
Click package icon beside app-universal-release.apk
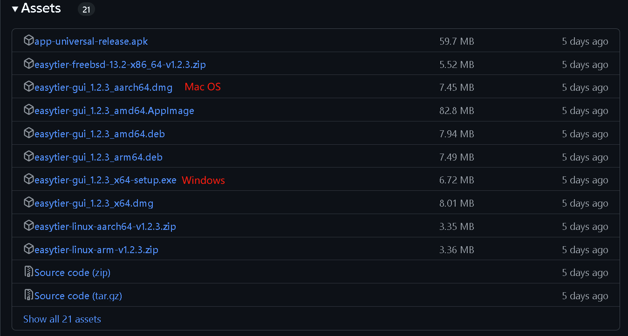(x=29, y=40)
